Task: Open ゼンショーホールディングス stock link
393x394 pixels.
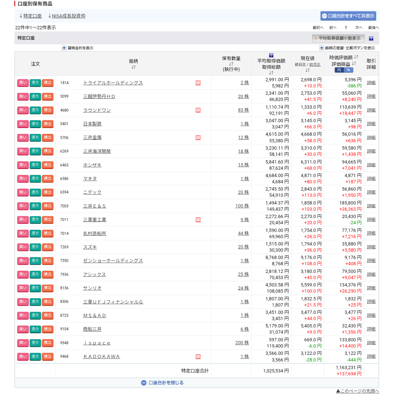Action: point(113,260)
